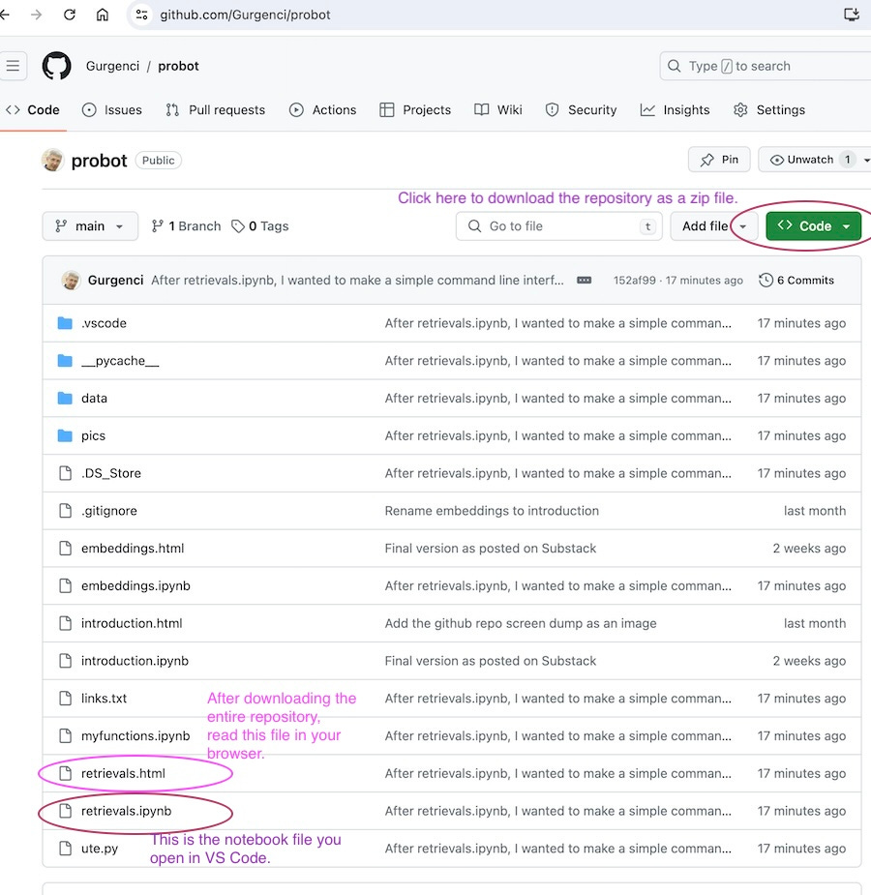Expand the commit message ellipsis icon

[584, 281]
